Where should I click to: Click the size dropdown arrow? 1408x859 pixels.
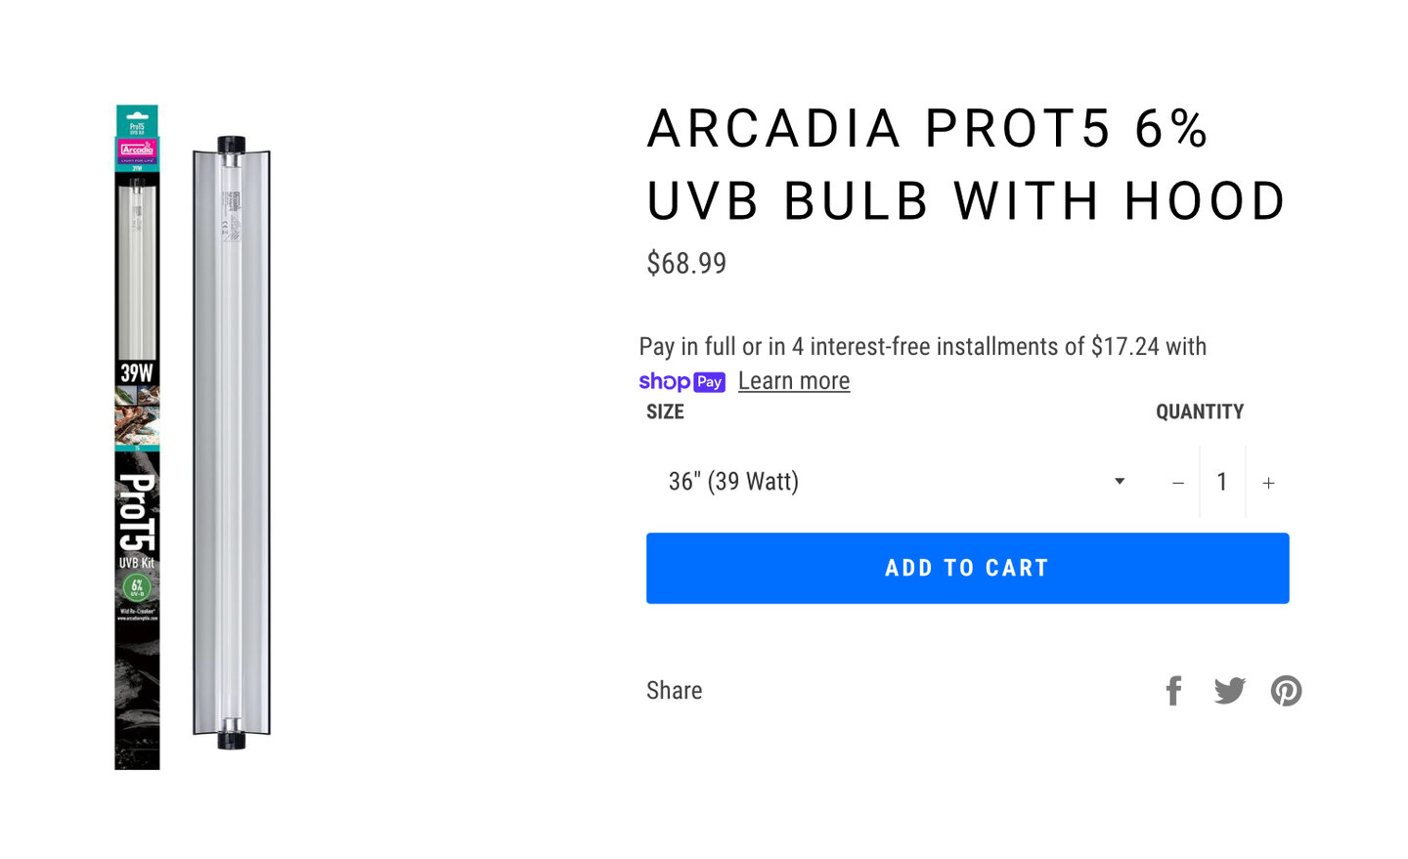tap(1120, 482)
